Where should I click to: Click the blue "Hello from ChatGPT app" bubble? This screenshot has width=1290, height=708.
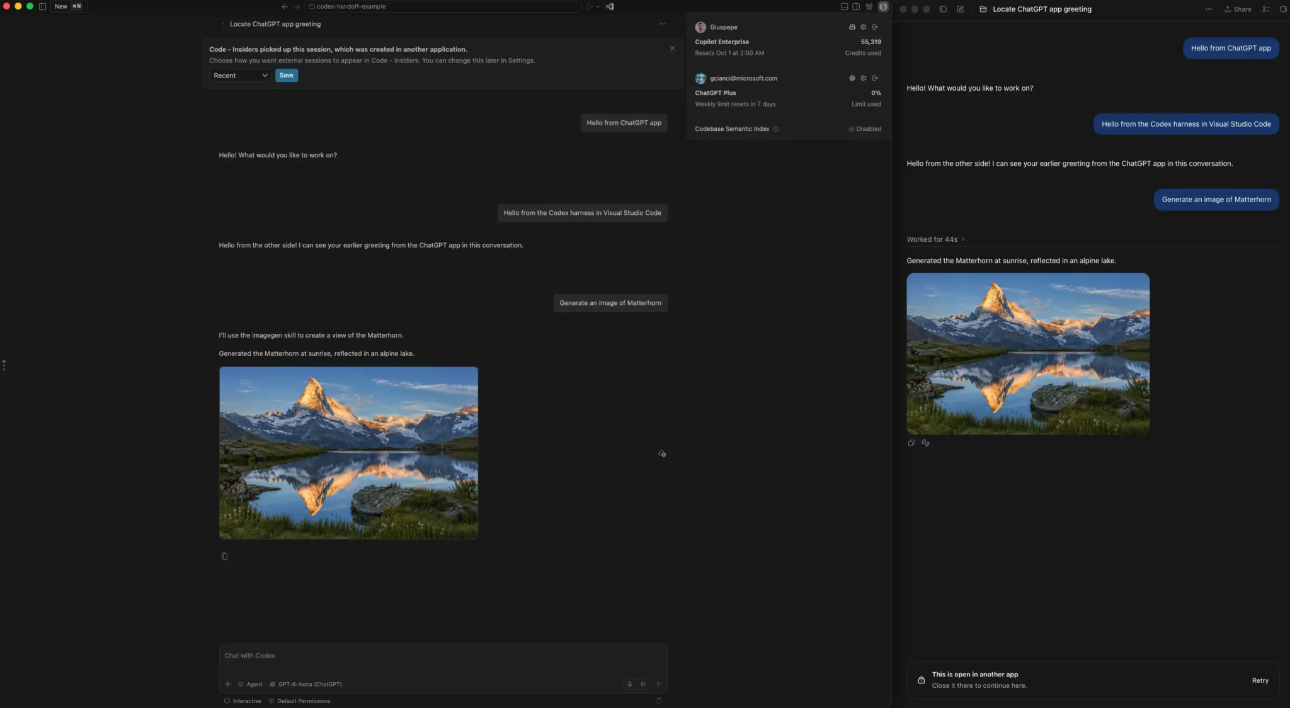click(1231, 49)
